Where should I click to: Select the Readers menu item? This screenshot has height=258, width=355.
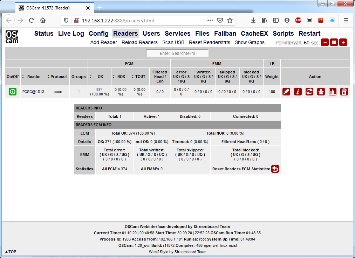coord(125,34)
